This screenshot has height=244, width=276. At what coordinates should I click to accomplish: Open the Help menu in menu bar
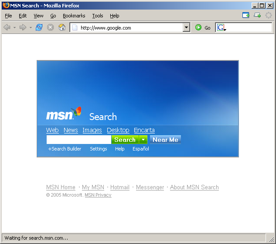click(115, 16)
